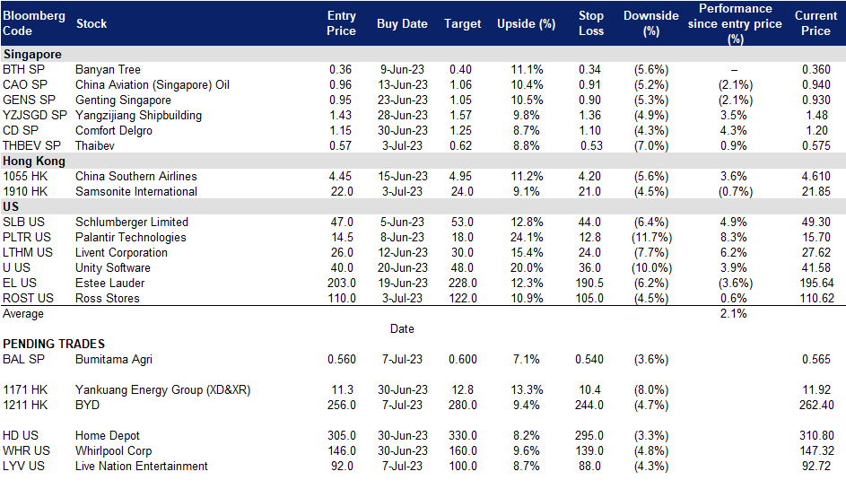Screen dimensions: 846x489
Task: Select the Stock column header
Action: coord(92,23)
